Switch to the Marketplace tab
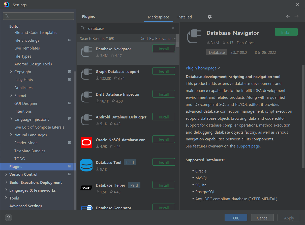The image size is (305, 225). coord(159,17)
